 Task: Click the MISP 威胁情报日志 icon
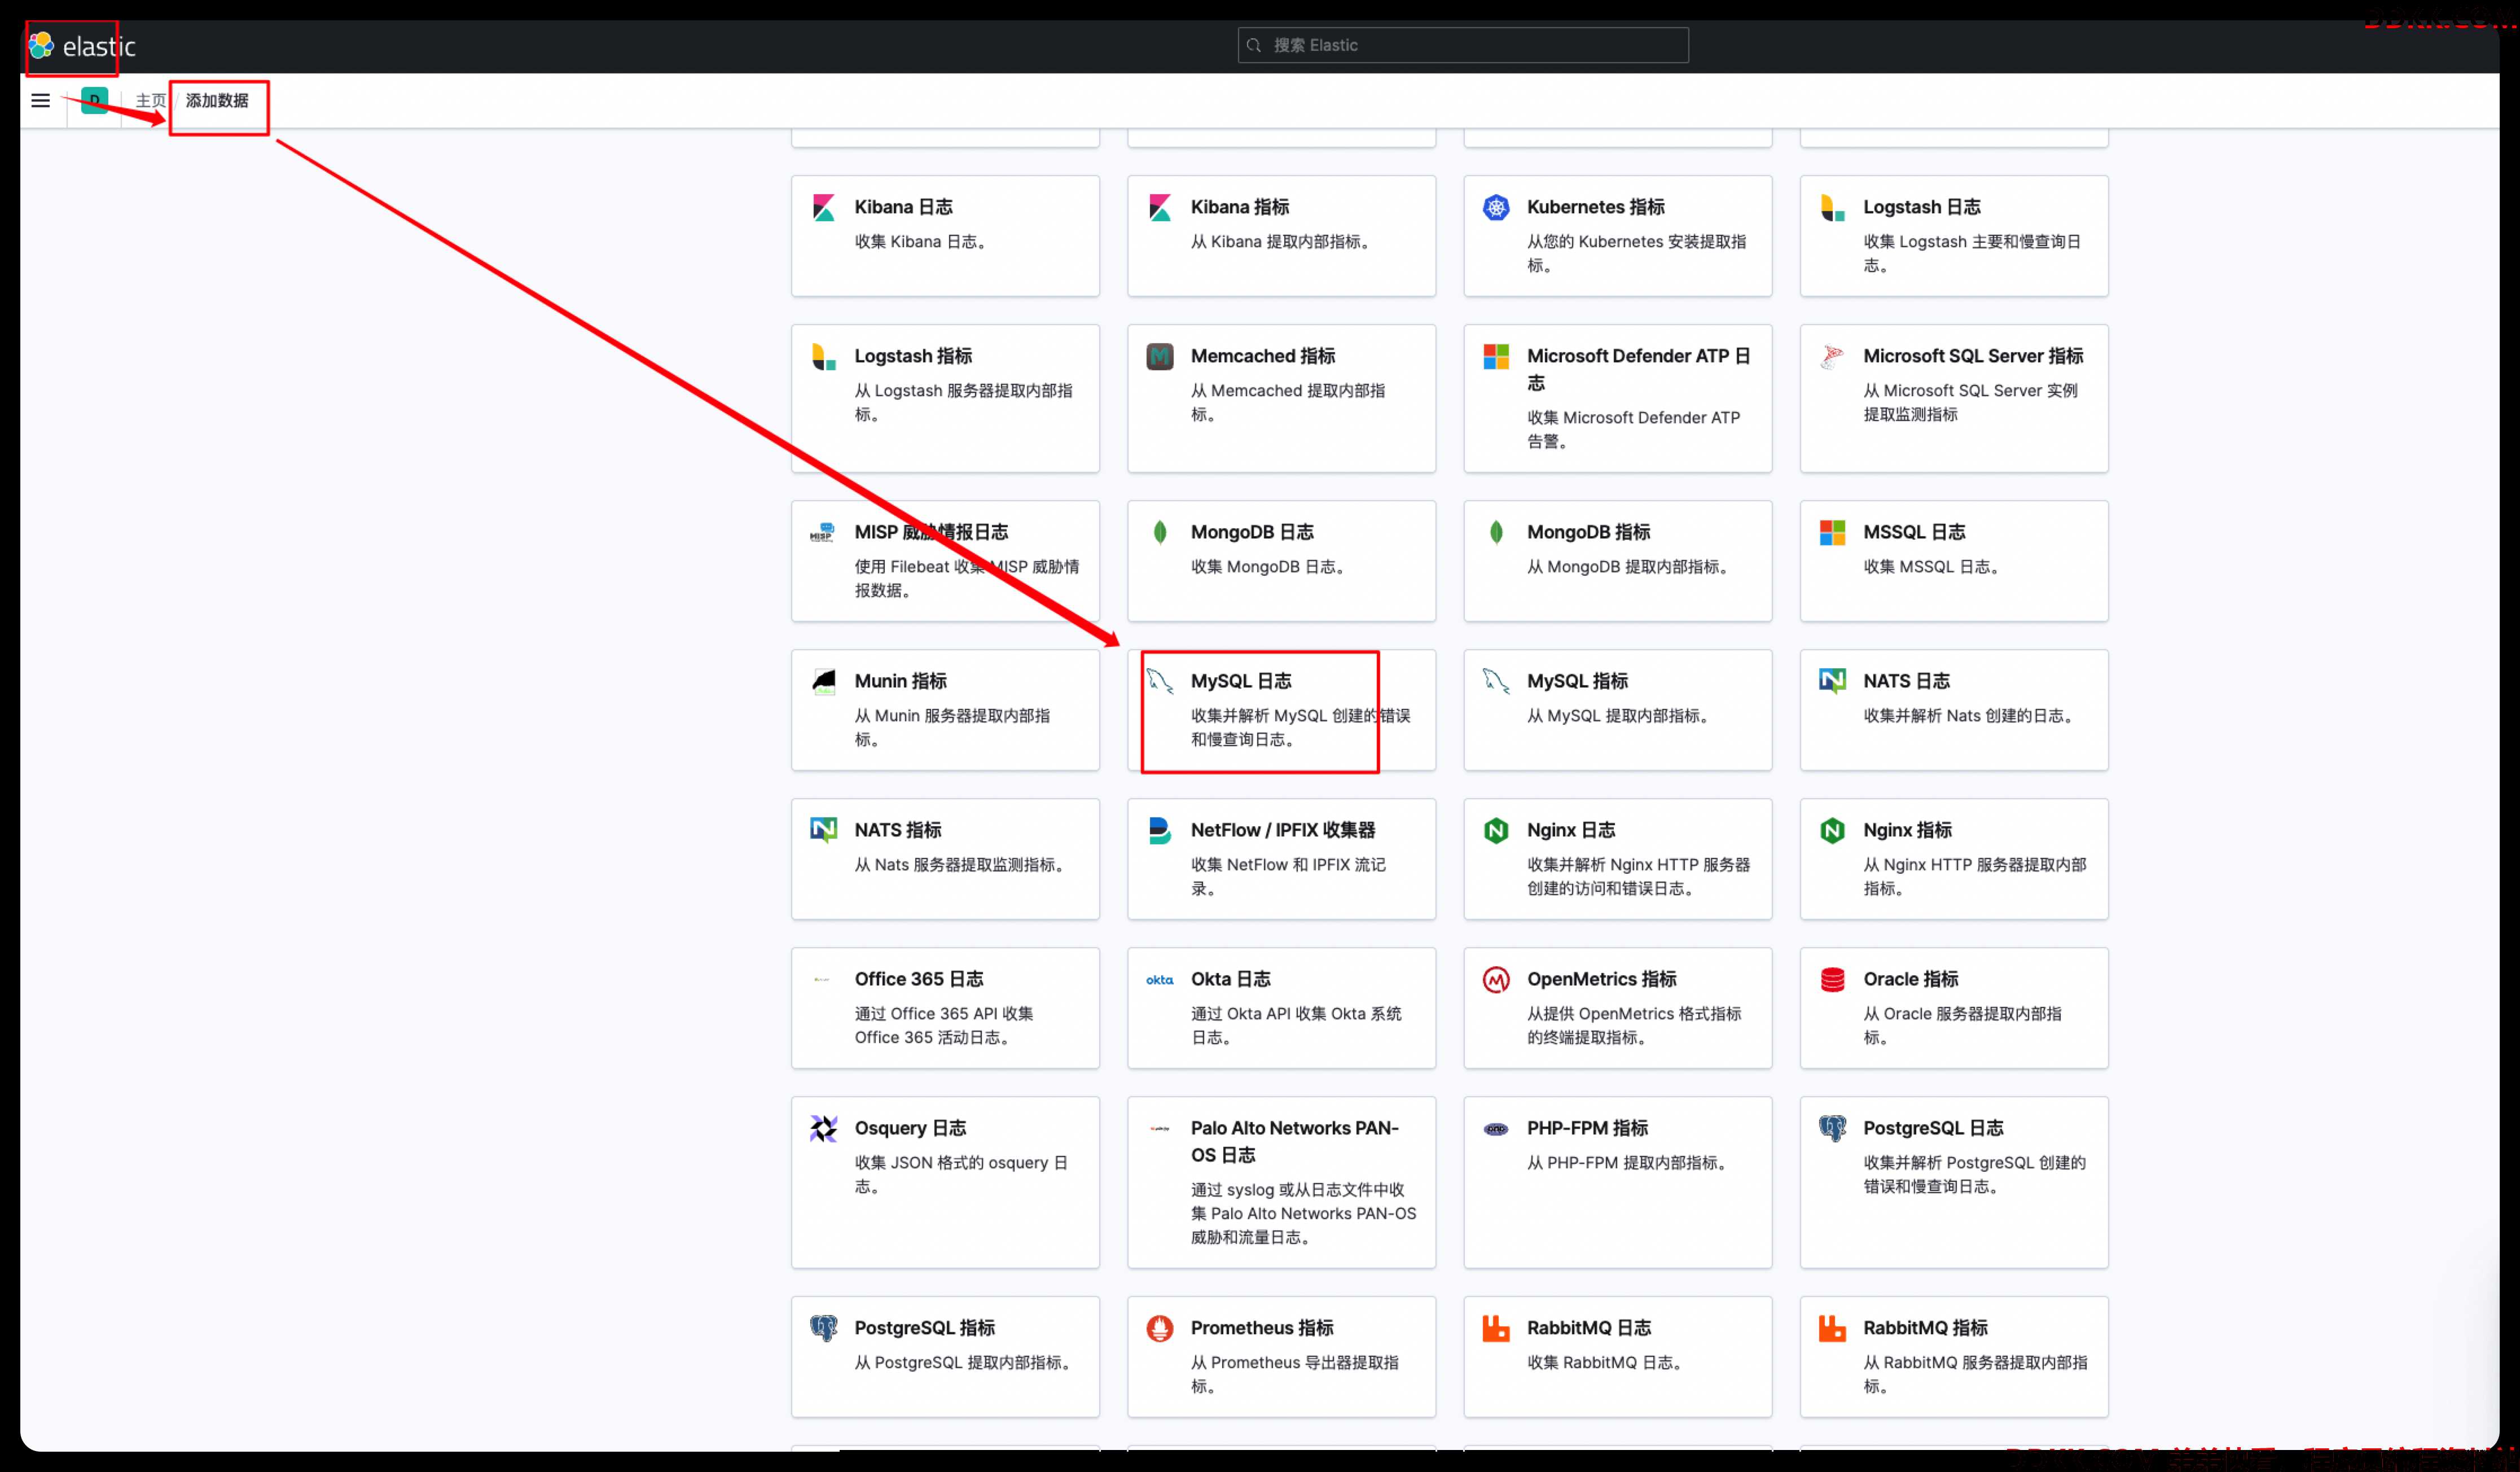[x=823, y=532]
